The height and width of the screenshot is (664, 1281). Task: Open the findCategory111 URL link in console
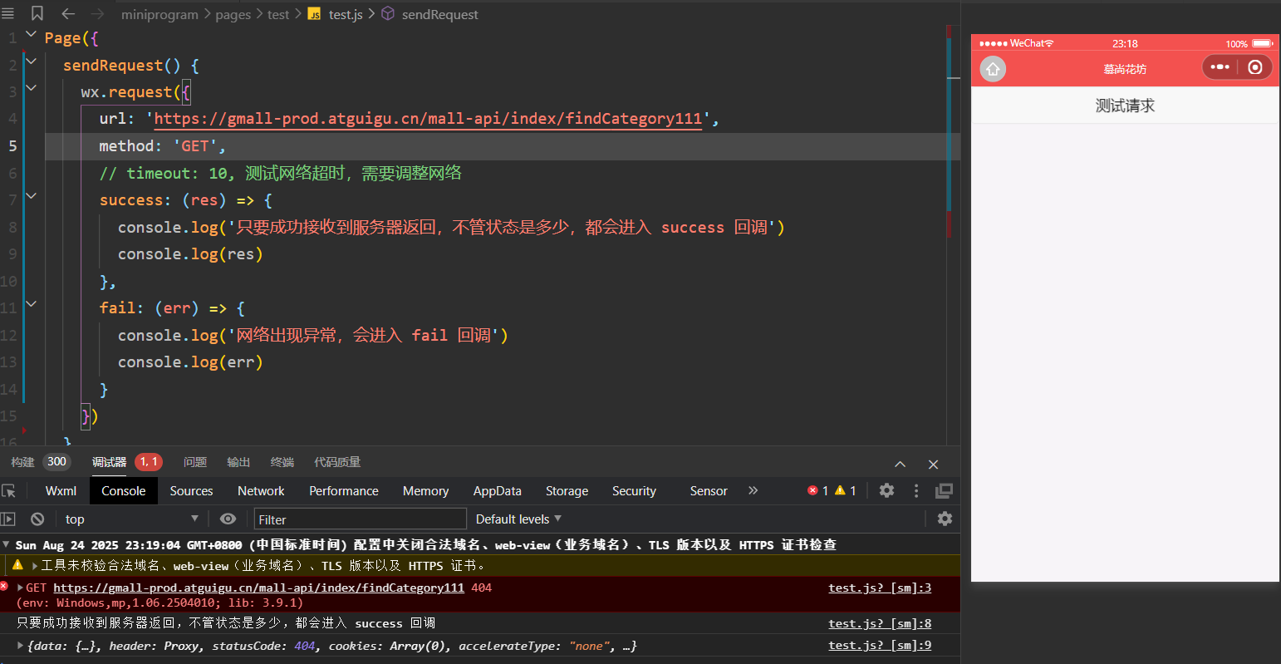[258, 588]
